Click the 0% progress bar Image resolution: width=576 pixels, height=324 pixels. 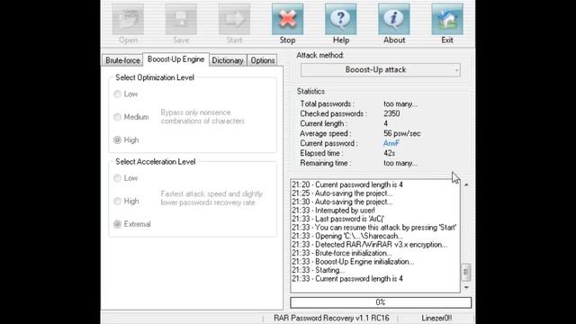click(x=381, y=302)
